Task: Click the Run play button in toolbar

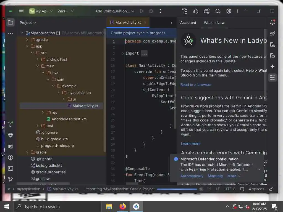Action: [142, 11]
